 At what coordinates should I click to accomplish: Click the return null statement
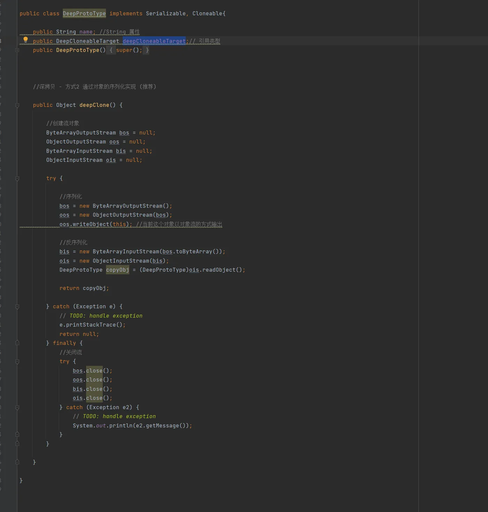tap(79, 334)
